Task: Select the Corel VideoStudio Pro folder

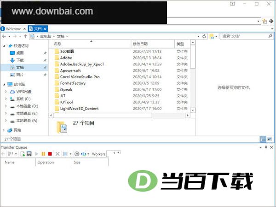Action: [x=80, y=77]
